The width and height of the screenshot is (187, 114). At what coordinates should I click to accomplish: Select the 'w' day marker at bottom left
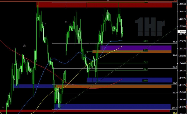tap(3, 107)
